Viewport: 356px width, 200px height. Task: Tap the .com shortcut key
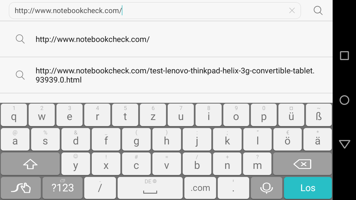tap(200, 188)
